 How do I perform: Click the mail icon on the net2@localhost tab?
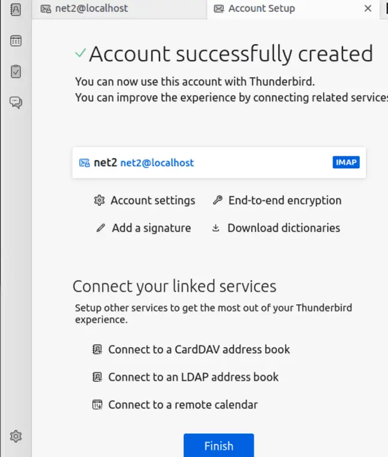pyautogui.click(x=46, y=9)
